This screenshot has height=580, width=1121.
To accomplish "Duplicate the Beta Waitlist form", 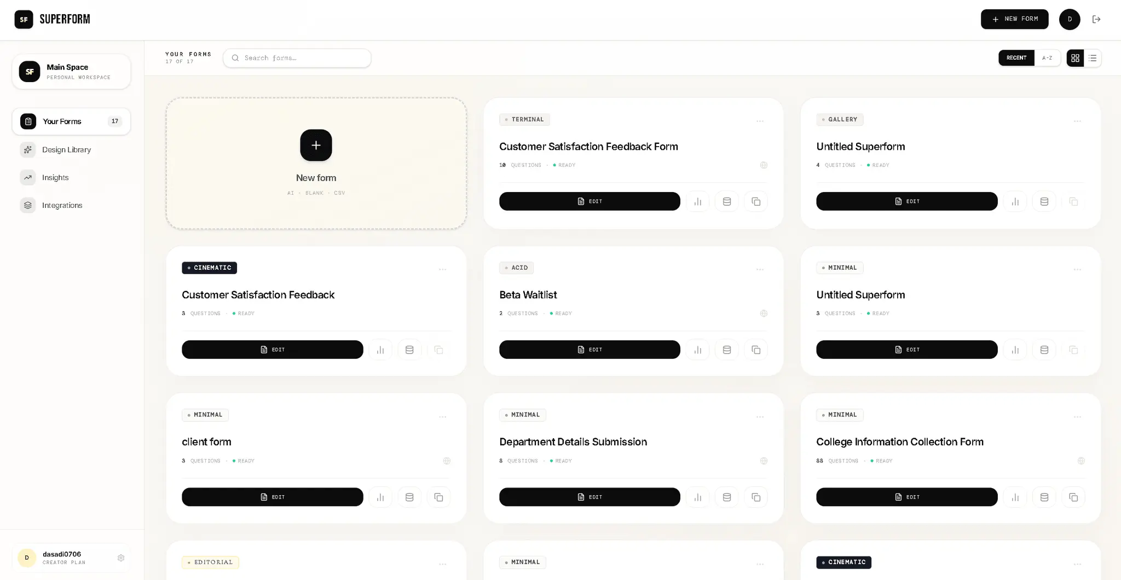I will (x=756, y=350).
